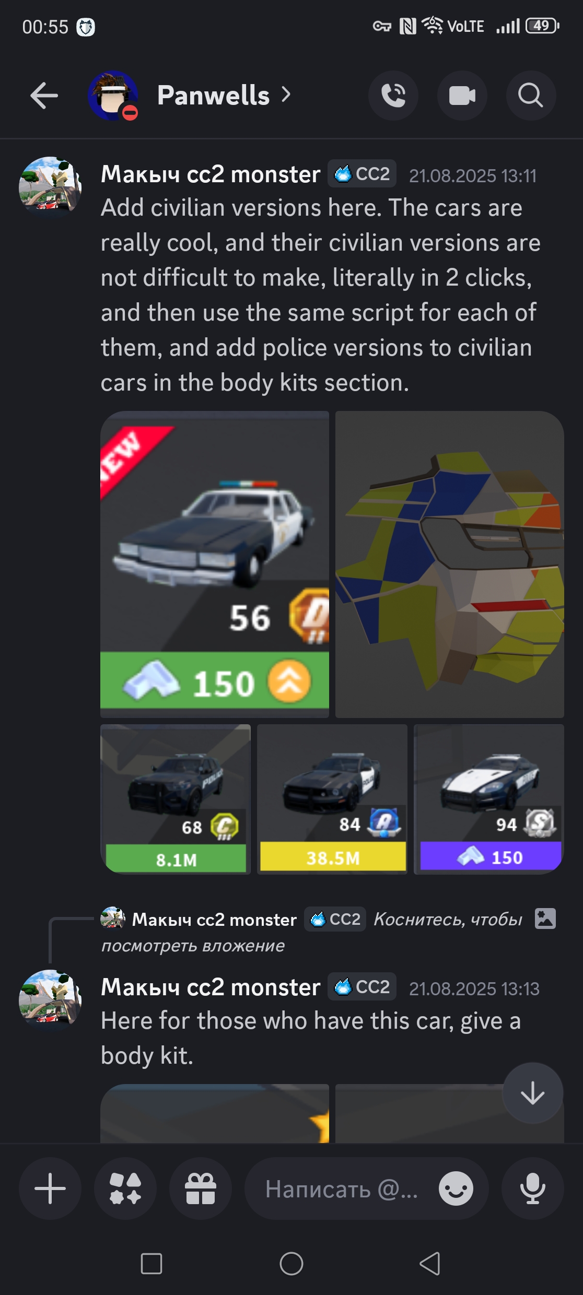Open the apps and activities launcher

click(125, 1188)
